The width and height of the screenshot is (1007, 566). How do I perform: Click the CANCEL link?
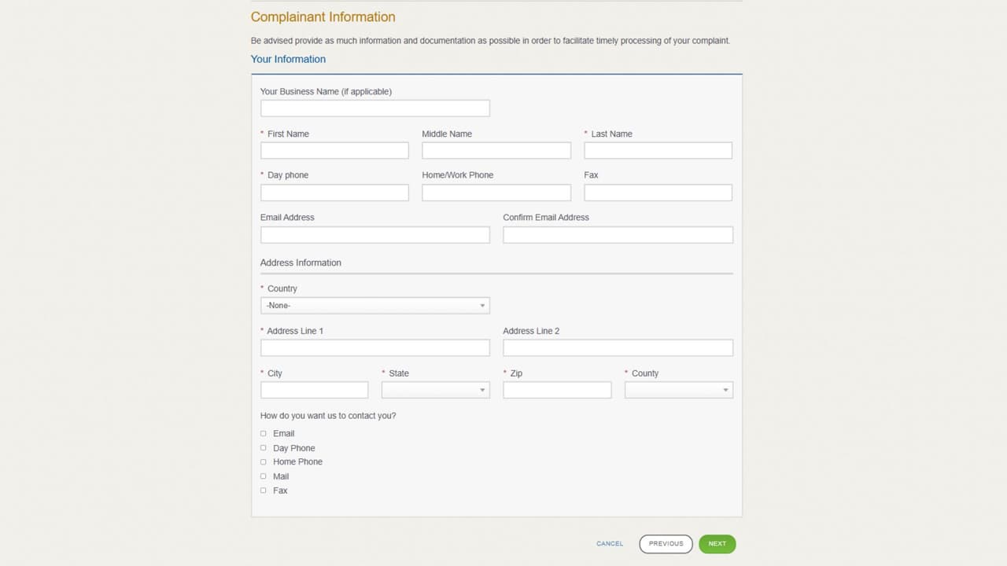point(610,543)
